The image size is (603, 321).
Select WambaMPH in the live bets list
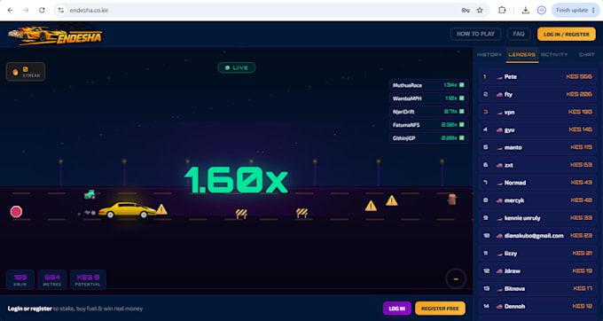click(428, 98)
